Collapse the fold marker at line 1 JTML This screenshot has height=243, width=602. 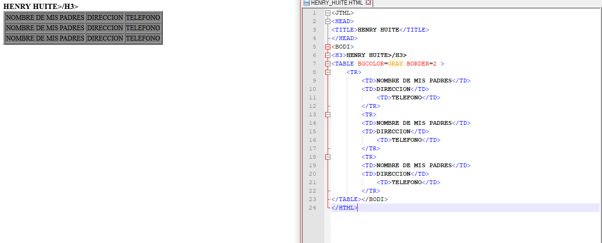click(328, 13)
